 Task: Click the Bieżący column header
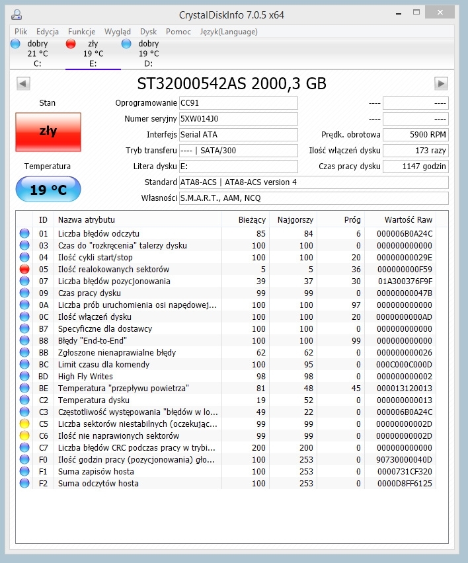tap(246, 220)
